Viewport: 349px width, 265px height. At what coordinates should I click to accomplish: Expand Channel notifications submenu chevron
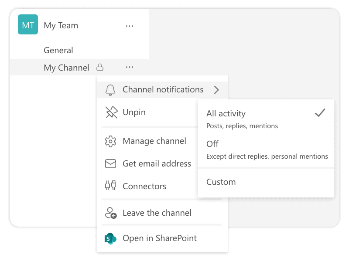coord(216,90)
